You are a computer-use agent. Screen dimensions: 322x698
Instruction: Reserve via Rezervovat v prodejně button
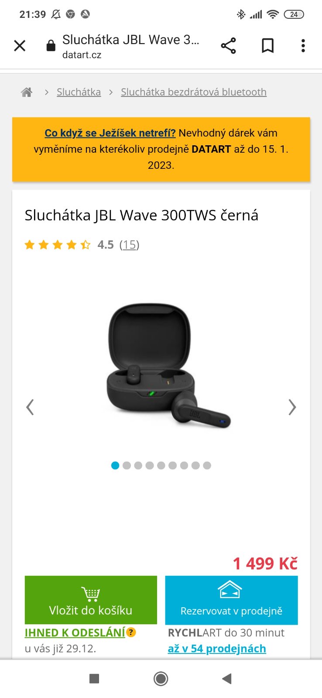click(x=231, y=600)
